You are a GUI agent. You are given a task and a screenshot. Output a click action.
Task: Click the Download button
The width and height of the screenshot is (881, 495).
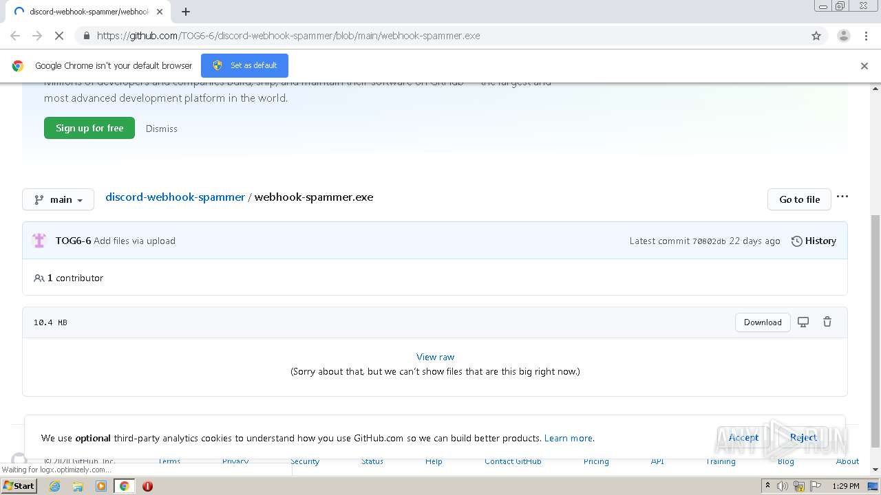tap(763, 322)
